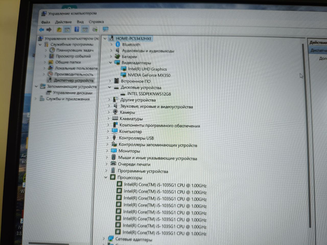Click the Bluetooth category icon
The height and width of the screenshot is (245, 327).
tap(118, 44)
